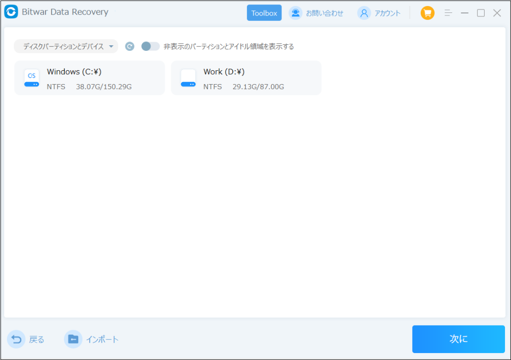
Task: Open the アカウント account icon
Action: [x=364, y=13]
